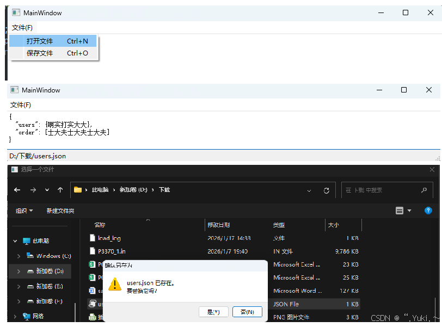Open view options dropdown arrow

[409, 211]
